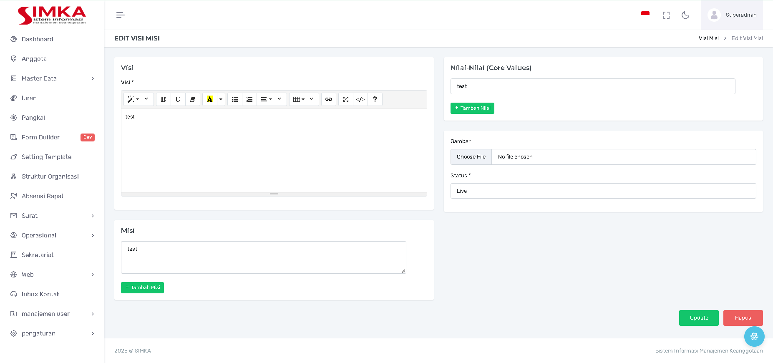Open the editor help question mark
This screenshot has height=363, width=773.
tap(375, 99)
